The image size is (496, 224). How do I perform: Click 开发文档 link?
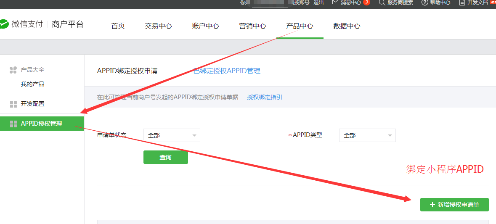click(477, 3)
